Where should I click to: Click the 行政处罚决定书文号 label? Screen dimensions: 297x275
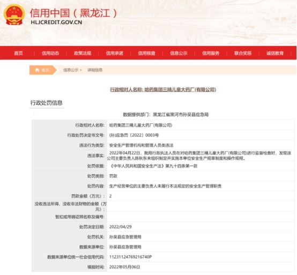point(86,135)
